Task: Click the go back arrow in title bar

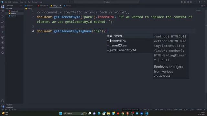Action: click(69, 2)
